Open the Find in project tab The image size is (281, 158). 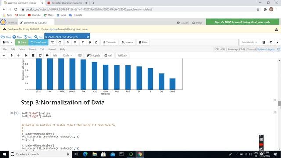tap(39, 37)
